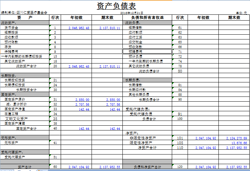Select the highlighted 预提费用 cell
The width and height of the screenshot is (250, 171).
tap(147, 52)
